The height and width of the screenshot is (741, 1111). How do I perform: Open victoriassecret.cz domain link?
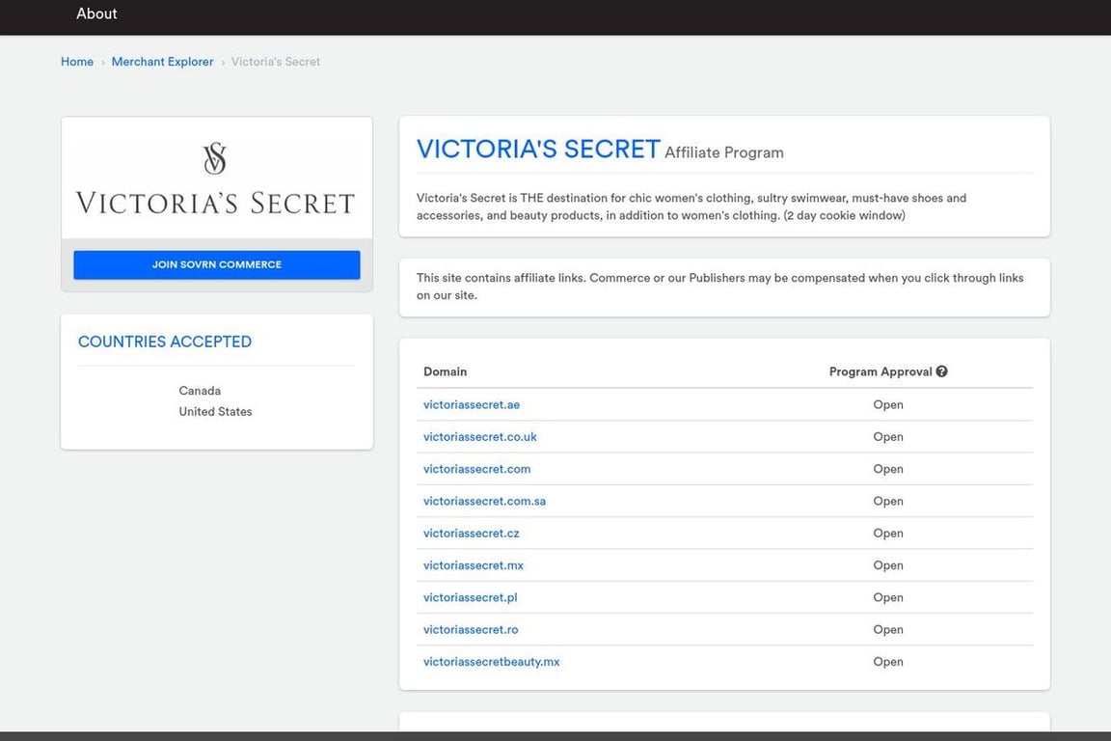(472, 534)
